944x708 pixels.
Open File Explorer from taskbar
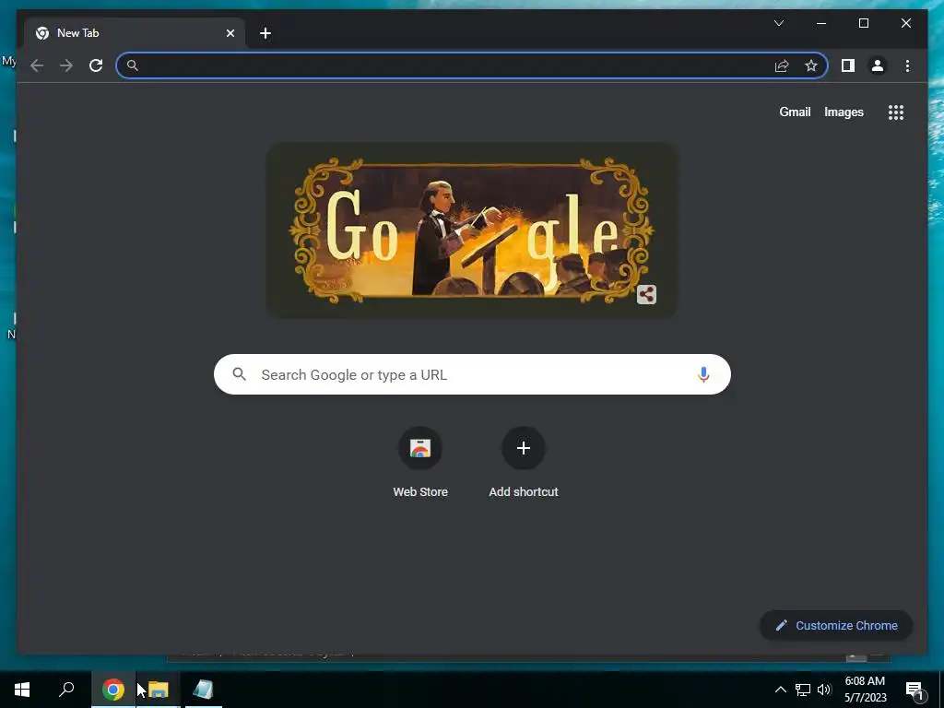click(x=159, y=690)
